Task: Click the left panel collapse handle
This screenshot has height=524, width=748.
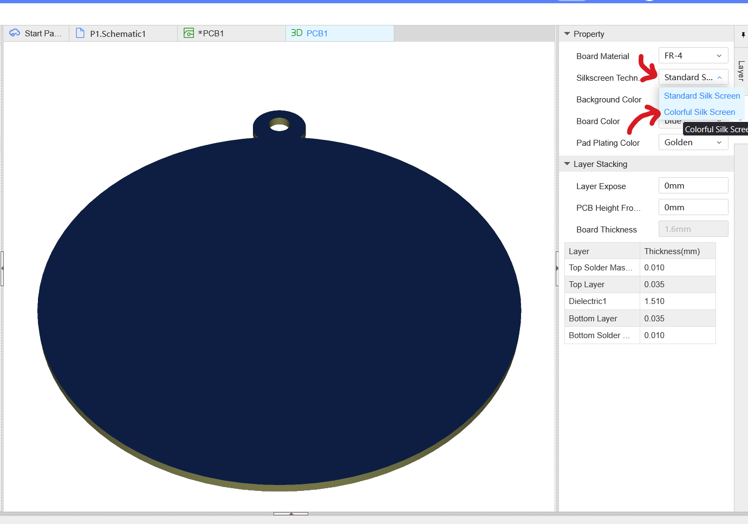Action: point(2,268)
